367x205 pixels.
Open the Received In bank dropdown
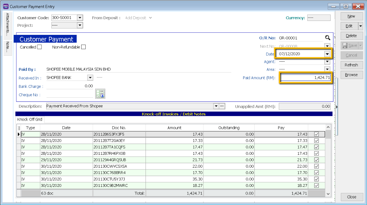(x=90, y=78)
